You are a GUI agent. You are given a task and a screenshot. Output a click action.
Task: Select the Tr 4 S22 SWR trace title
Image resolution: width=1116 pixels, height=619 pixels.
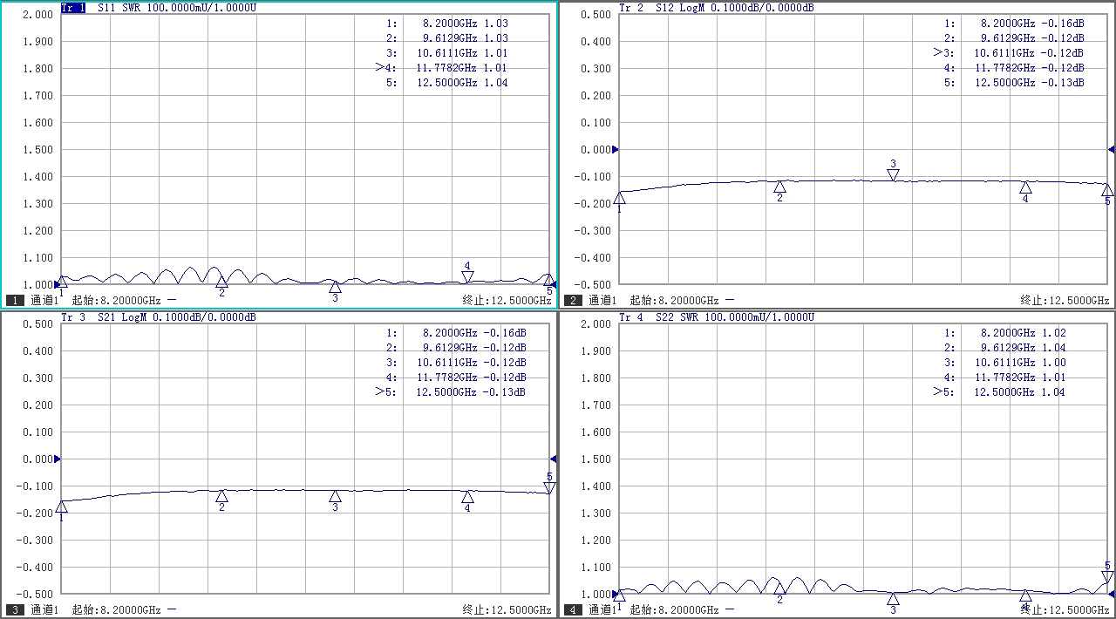coord(715,317)
